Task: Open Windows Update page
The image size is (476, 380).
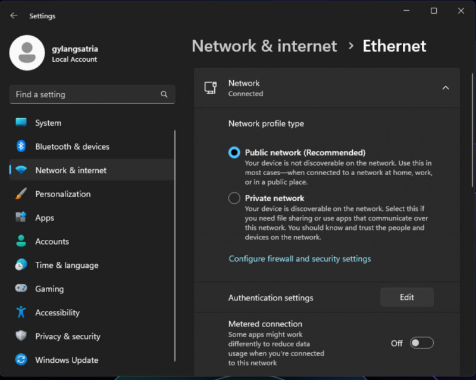Action: coord(92,360)
